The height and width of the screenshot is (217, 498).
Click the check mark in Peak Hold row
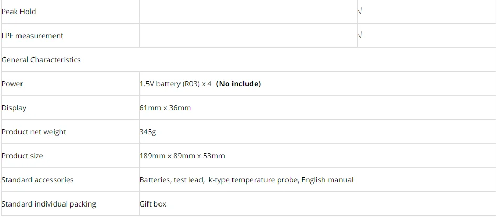tap(360, 12)
